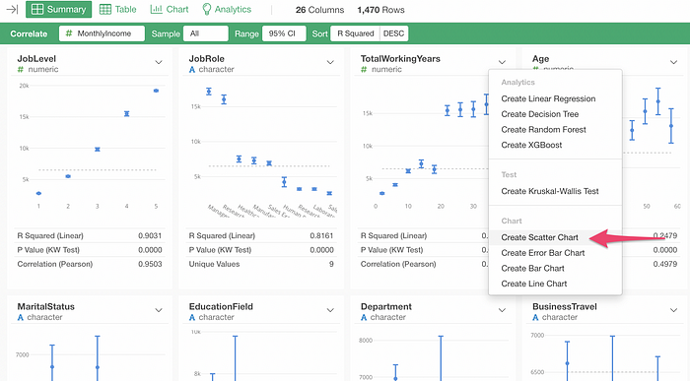Click the character type icon under MaritalStatus
The image size is (690, 381).
(x=21, y=317)
